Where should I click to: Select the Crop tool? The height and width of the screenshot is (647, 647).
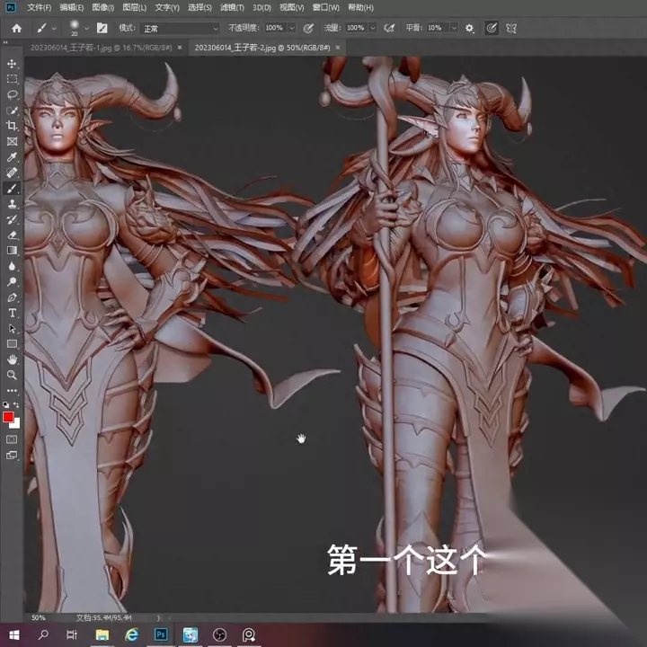(x=12, y=126)
